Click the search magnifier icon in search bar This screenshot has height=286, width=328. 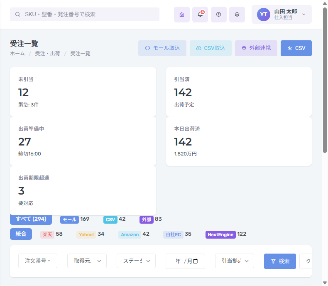pyautogui.click(x=17, y=14)
